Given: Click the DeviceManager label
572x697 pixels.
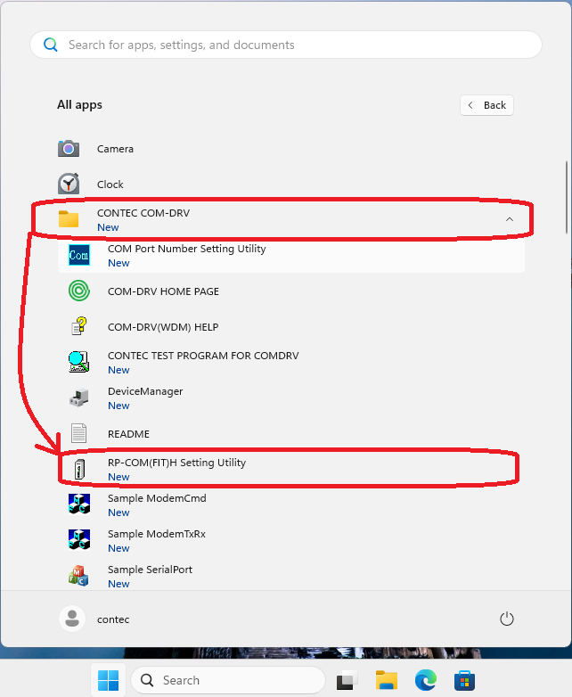Looking at the screenshot, I should point(145,391).
